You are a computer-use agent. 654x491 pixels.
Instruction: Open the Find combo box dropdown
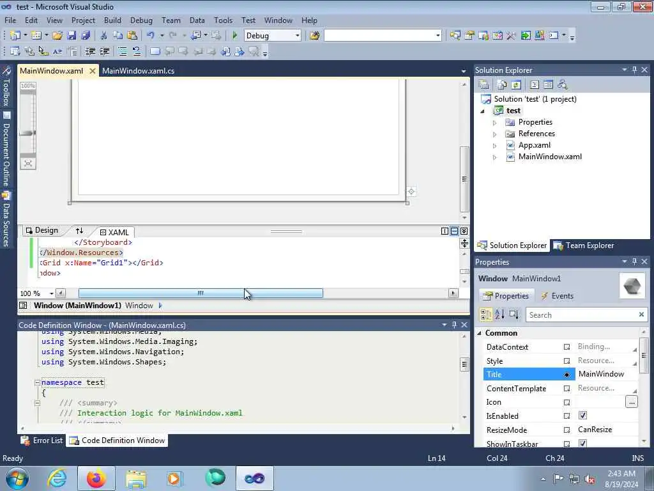pyautogui.click(x=437, y=36)
